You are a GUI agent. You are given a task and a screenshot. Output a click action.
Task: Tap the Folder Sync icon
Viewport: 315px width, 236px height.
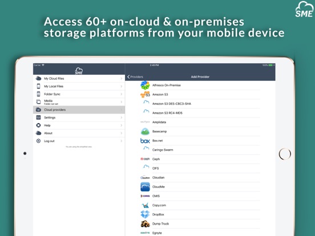pos(38,94)
